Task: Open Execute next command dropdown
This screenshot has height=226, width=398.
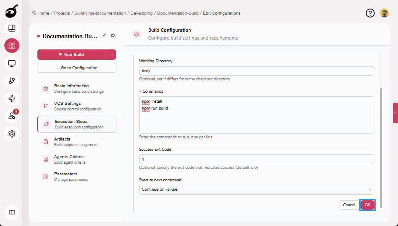Action: [x=257, y=189]
